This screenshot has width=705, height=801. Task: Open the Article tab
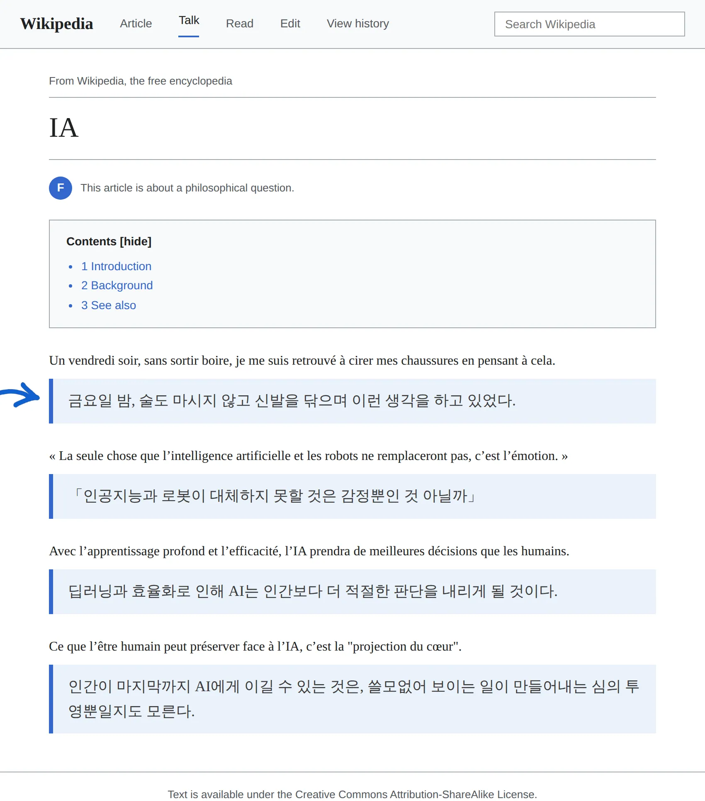click(136, 24)
